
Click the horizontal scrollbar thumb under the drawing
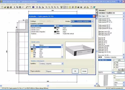[48, 85]
